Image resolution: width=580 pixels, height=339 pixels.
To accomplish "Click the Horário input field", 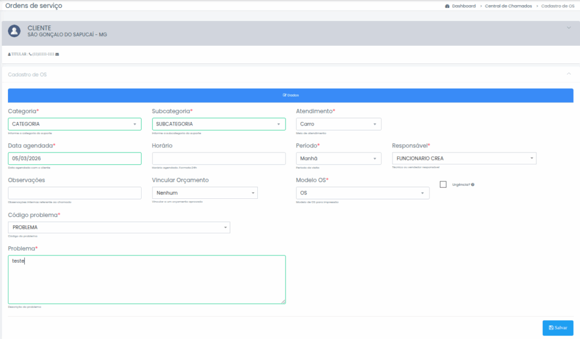I will coord(219,159).
